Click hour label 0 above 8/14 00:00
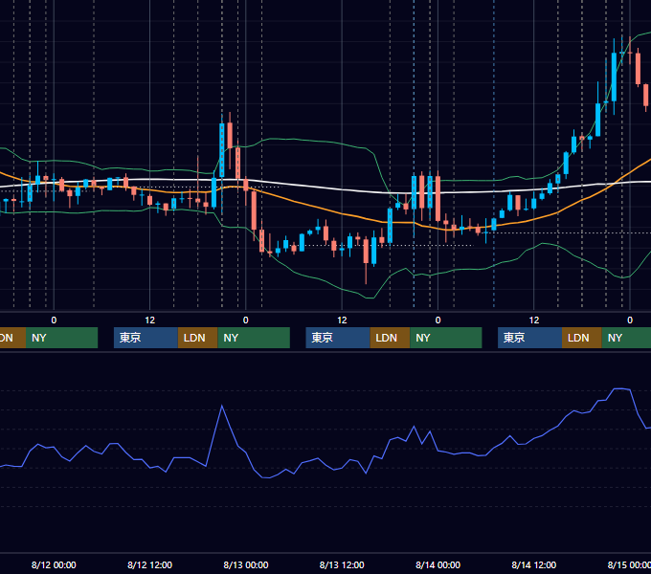Image resolution: width=651 pixels, height=574 pixels. (x=438, y=320)
